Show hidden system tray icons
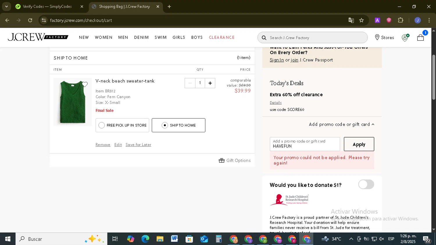 (x=351, y=239)
